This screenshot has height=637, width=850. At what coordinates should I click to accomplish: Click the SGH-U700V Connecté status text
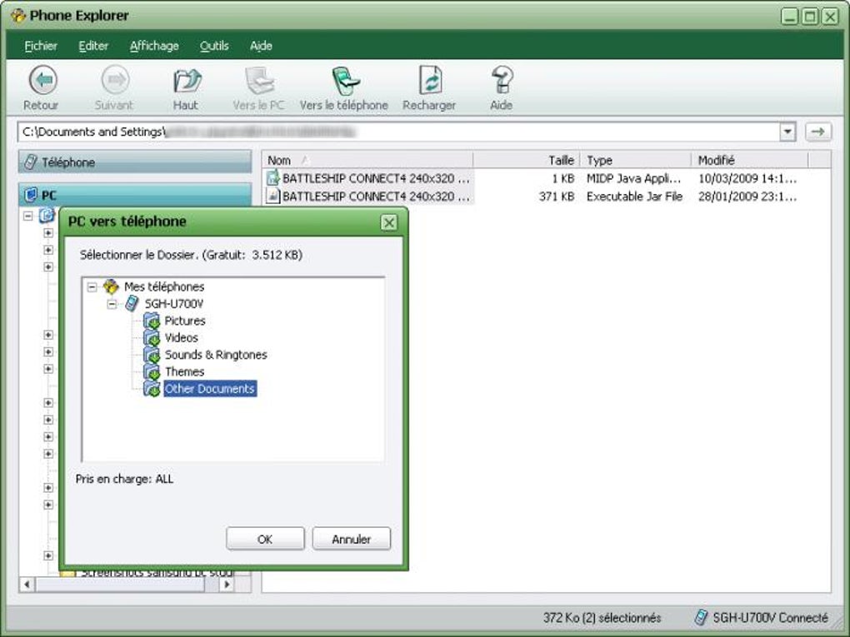pos(770,618)
